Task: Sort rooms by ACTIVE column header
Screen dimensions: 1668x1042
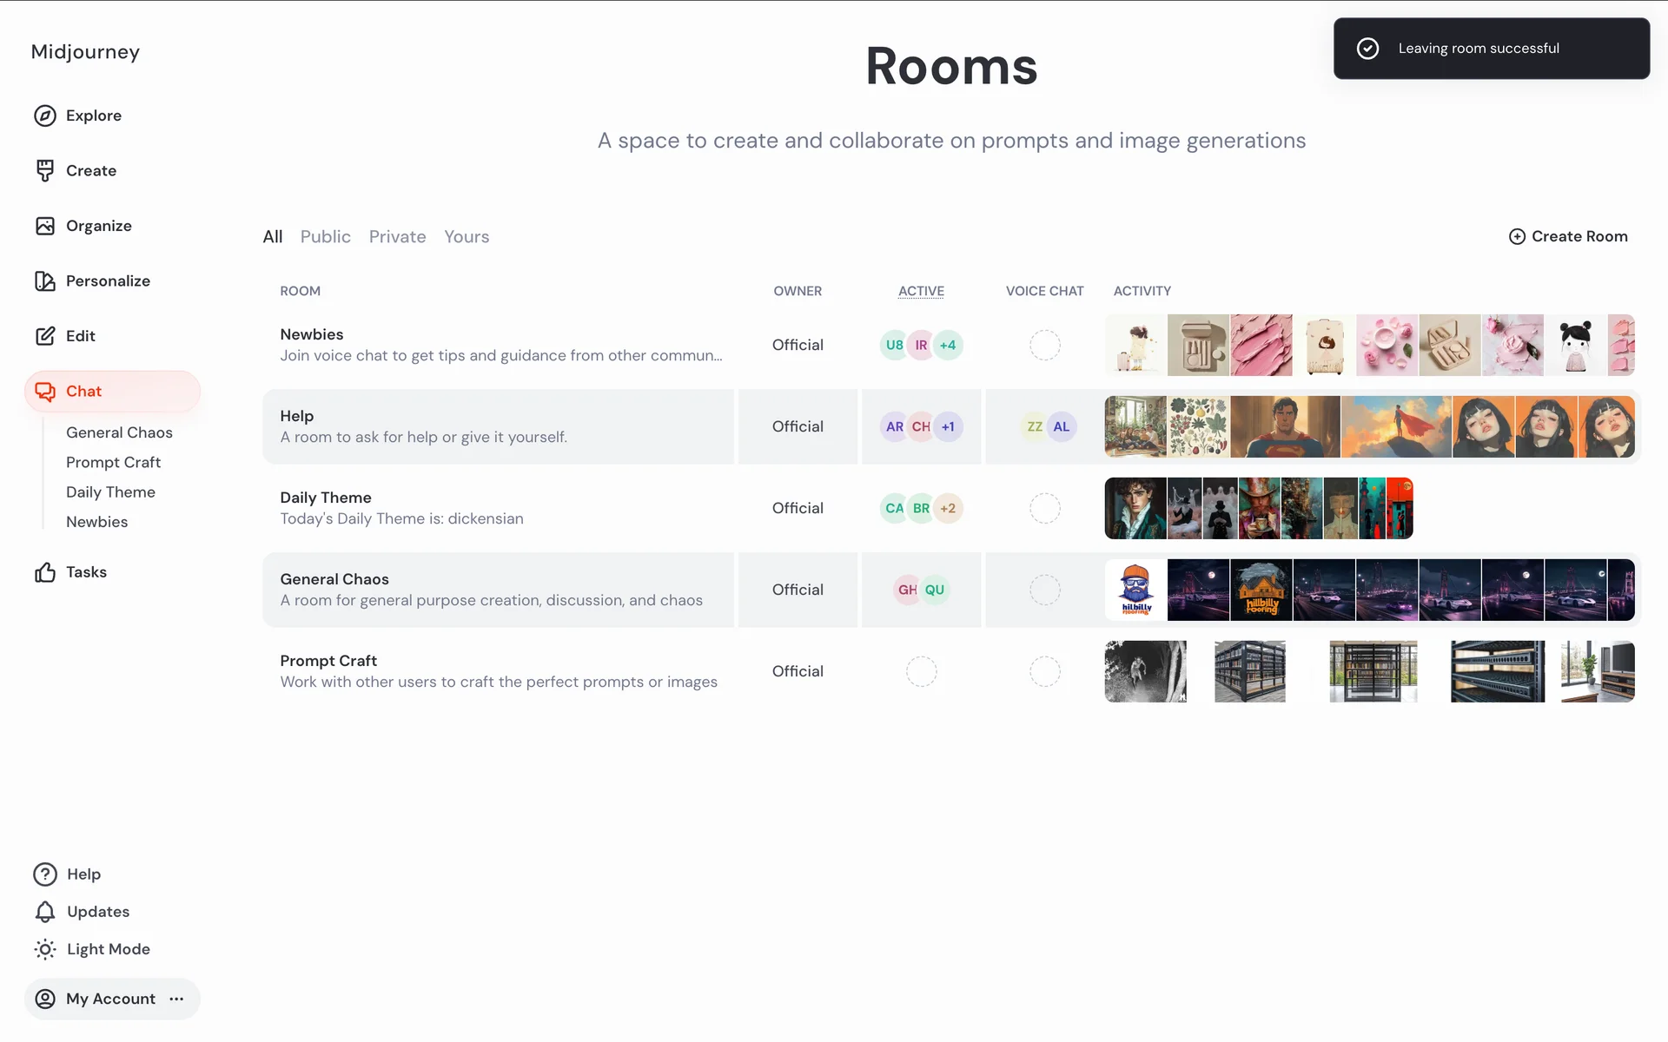Action: click(x=921, y=291)
